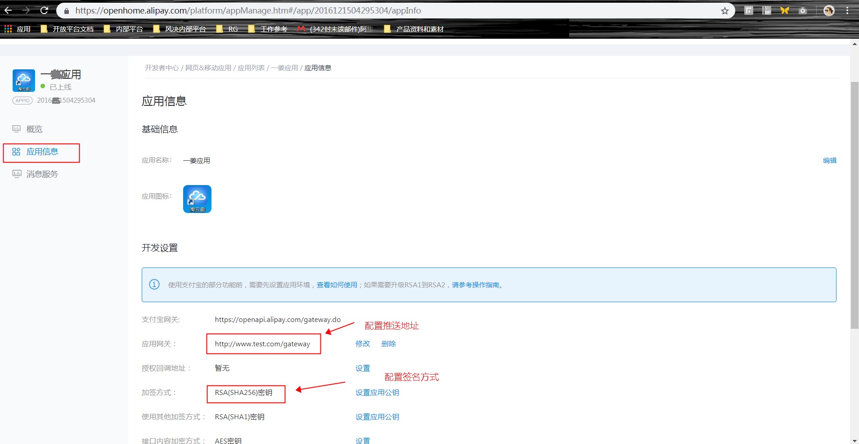Go to 开发者中心 in the breadcrumb
The image size is (859, 444).
click(162, 68)
